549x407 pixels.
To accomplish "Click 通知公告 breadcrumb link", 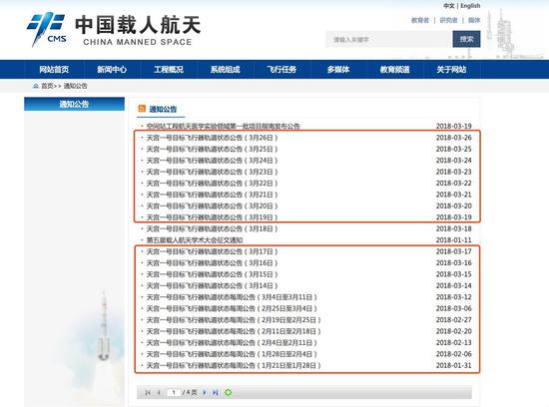I will point(75,86).
